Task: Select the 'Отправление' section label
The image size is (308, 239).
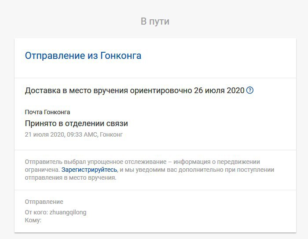Action: click(44, 202)
